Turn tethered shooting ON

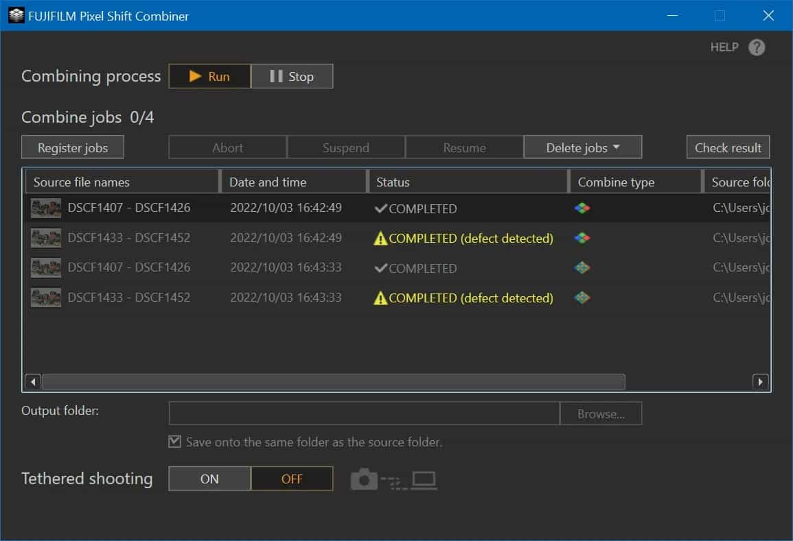(209, 479)
